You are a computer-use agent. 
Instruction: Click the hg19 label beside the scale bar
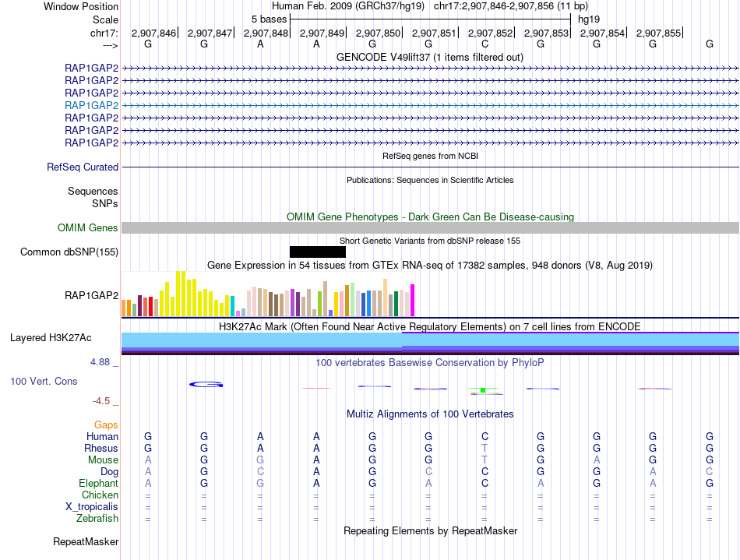tap(589, 19)
